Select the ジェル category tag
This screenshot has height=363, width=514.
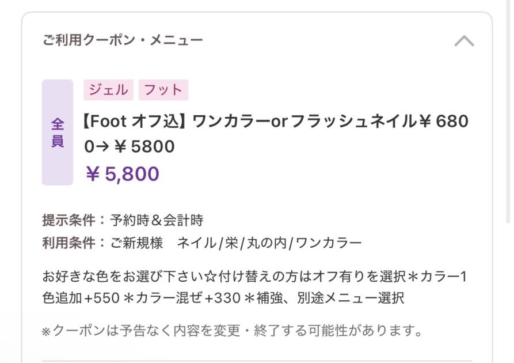click(x=108, y=90)
